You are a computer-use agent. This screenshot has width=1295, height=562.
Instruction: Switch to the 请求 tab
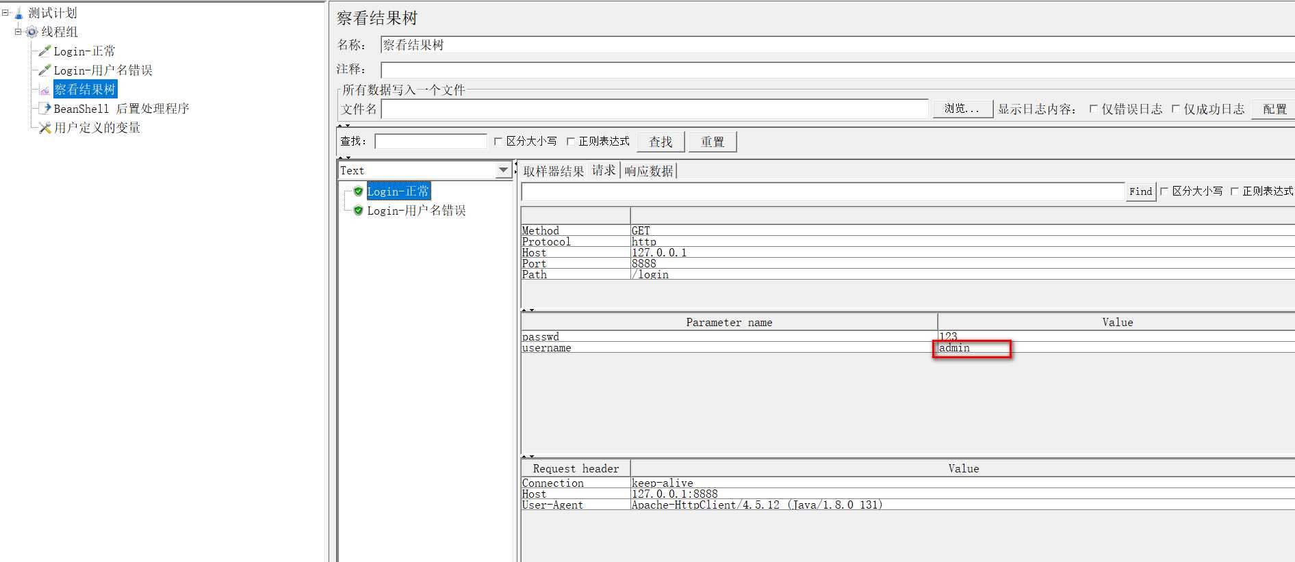click(x=604, y=171)
